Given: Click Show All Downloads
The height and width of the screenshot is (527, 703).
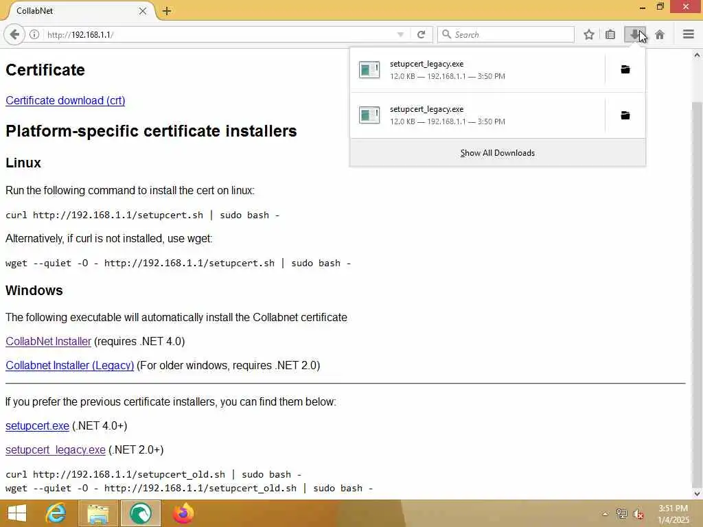Looking at the screenshot, I should point(497,153).
